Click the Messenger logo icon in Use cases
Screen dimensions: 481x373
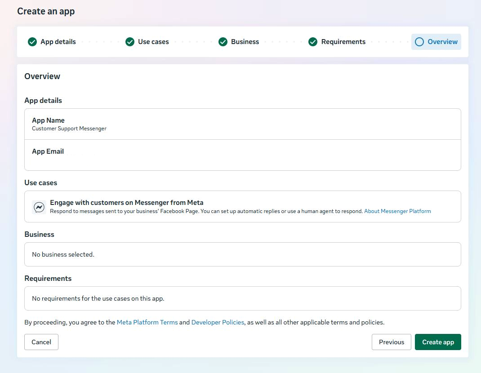(x=39, y=207)
